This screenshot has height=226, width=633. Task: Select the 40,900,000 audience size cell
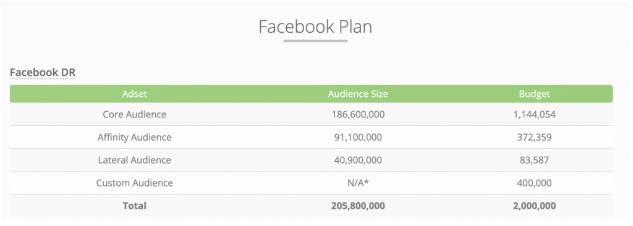(x=358, y=160)
